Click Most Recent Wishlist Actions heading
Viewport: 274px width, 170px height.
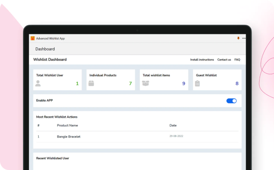pyautogui.click(x=57, y=117)
